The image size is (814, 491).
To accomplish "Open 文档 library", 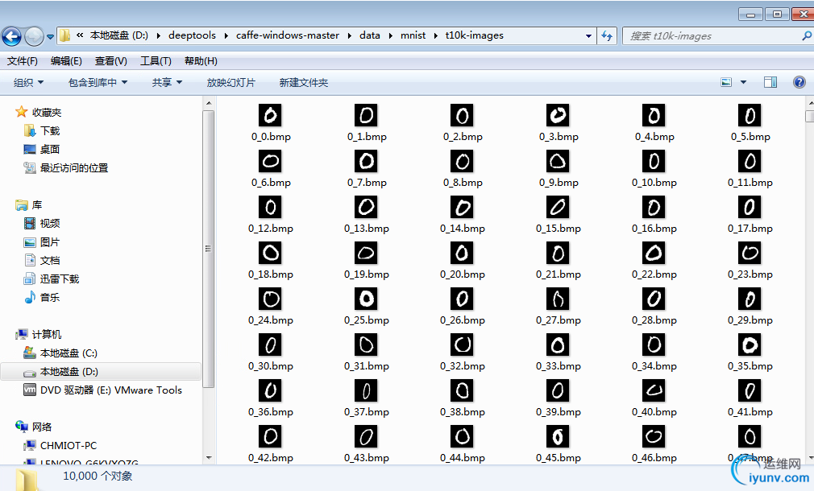I will (50, 260).
